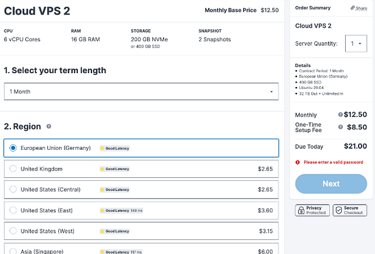Viewport: 375px width, 254px height.
Task: Click the $2.65 price on United Kingdom row
Action: coord(265,169)
